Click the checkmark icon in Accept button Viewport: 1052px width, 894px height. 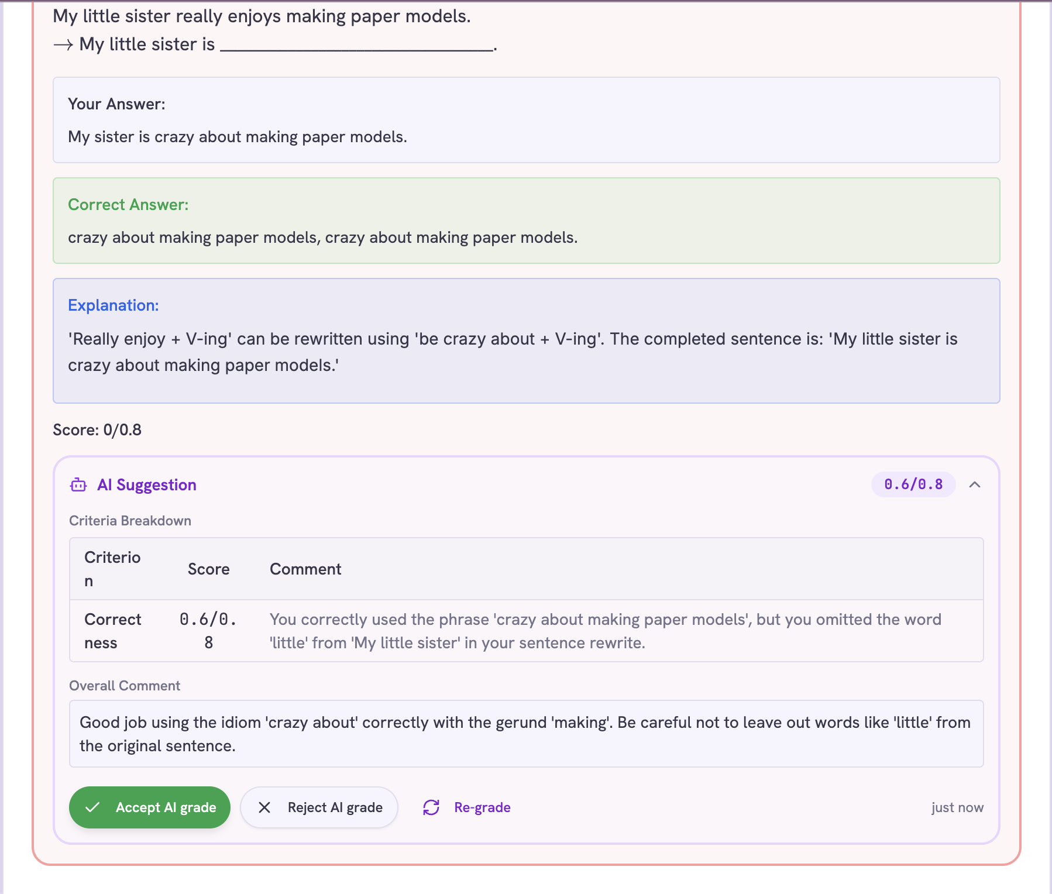(92, 807)
